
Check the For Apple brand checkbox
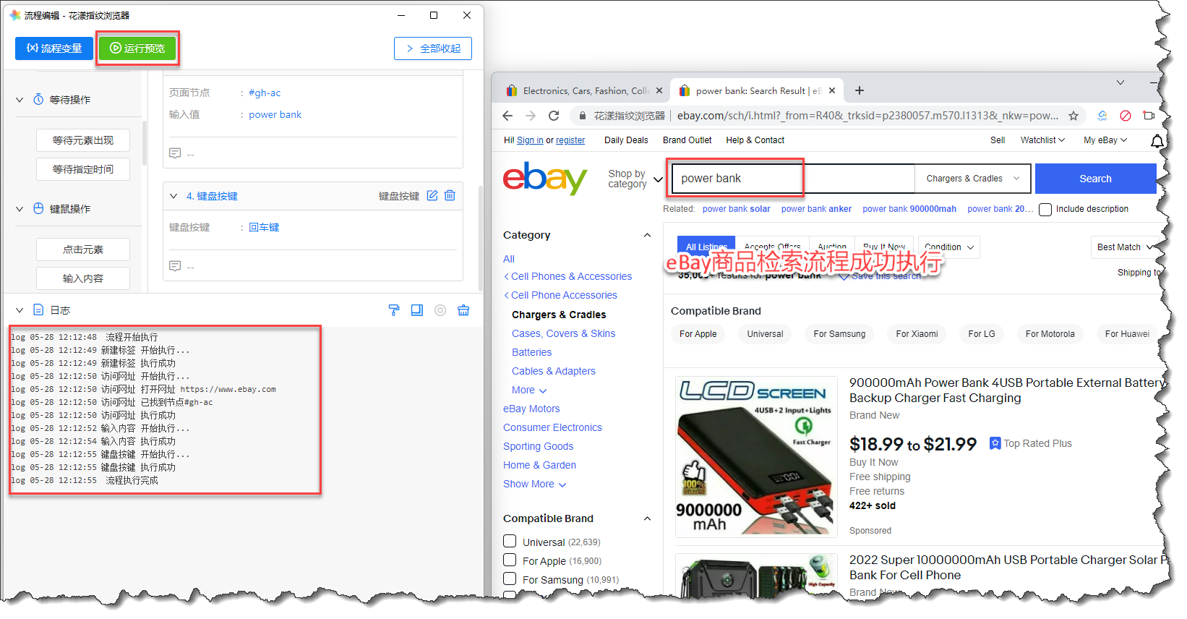coord(510,560)
